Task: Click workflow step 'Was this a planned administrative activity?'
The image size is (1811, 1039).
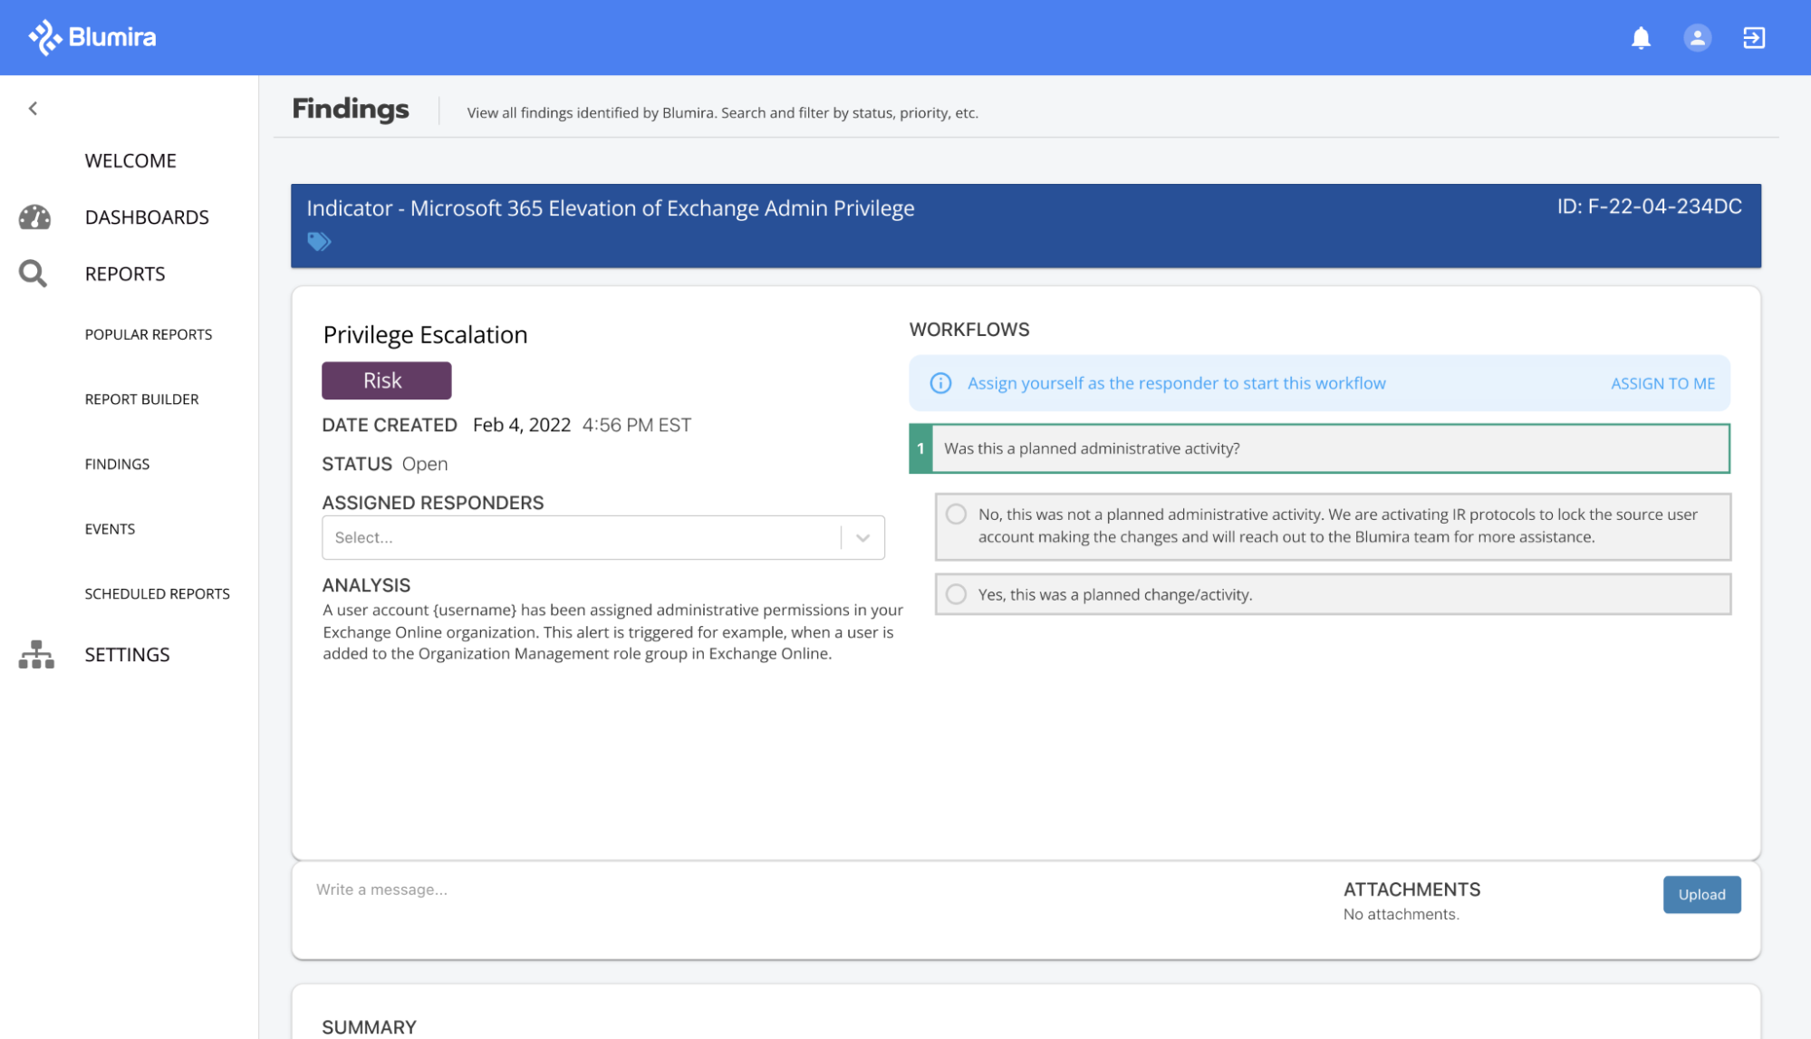Action: tap(1319, 448)
